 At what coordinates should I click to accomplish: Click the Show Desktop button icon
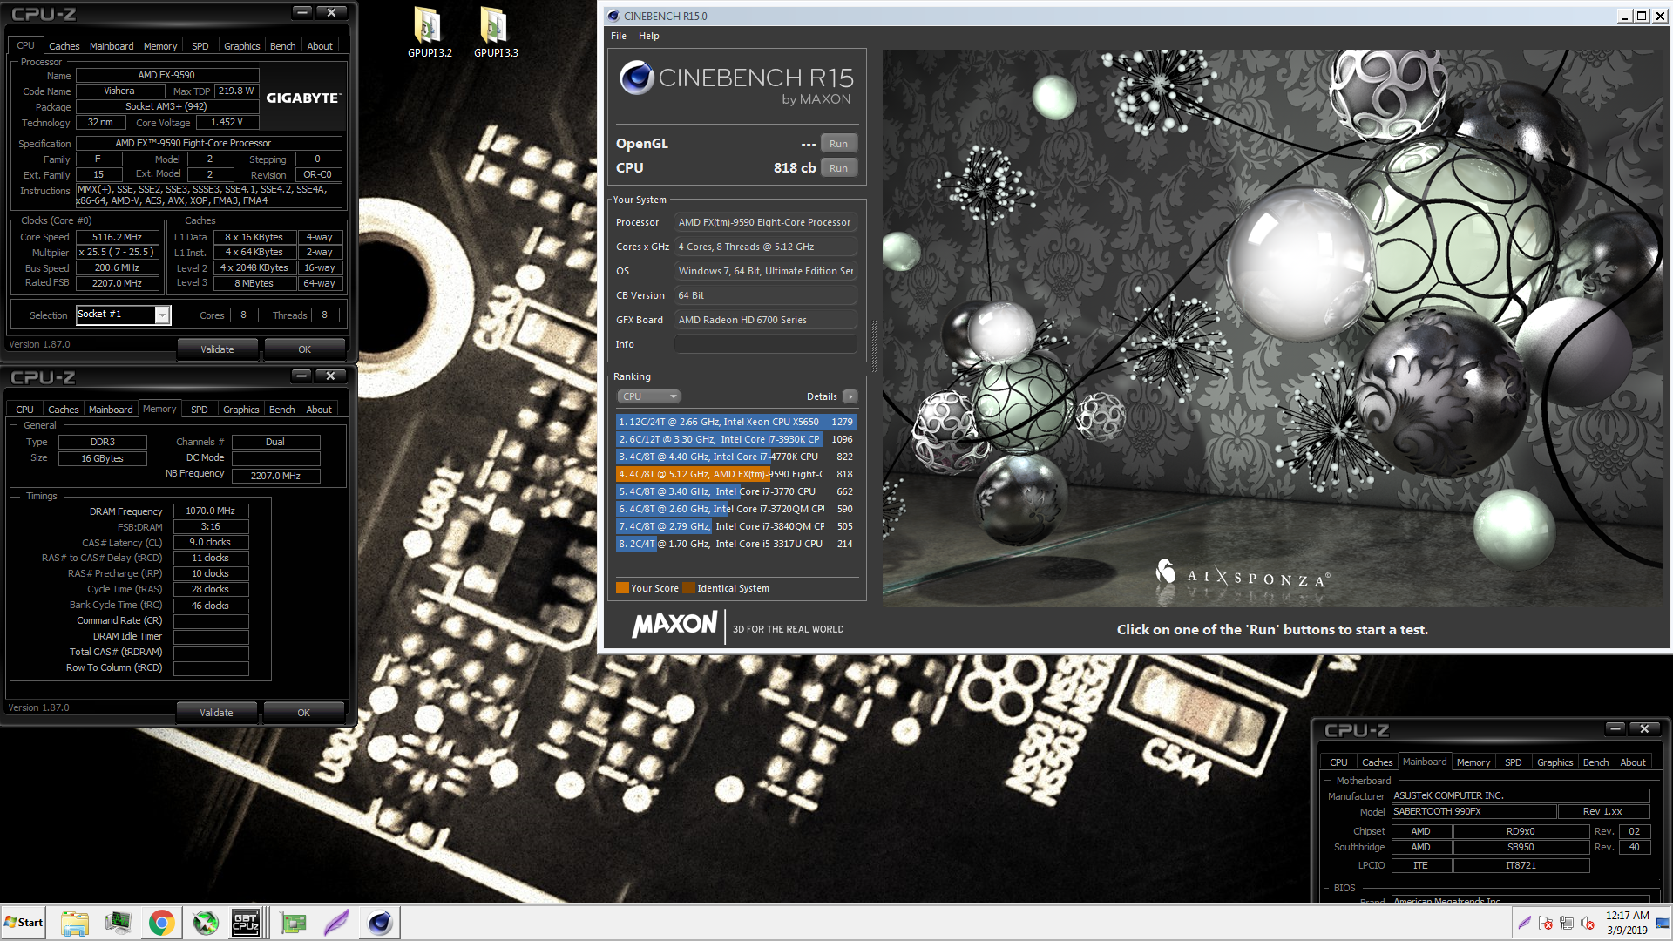click(1663, 923)
